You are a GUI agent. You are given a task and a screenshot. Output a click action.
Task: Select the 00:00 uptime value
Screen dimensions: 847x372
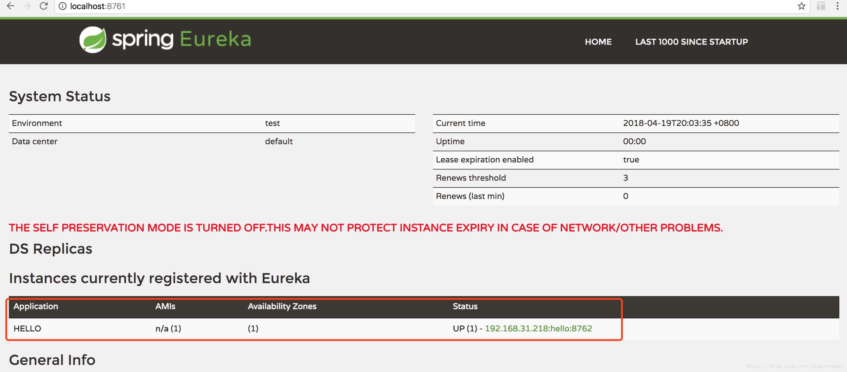tap(634, 141)
